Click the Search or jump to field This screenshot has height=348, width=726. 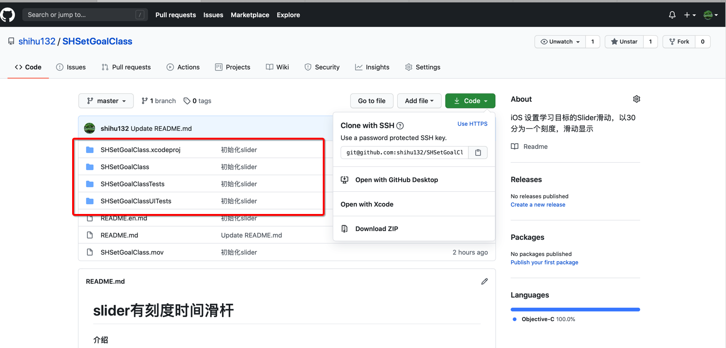tap(85, 15)
